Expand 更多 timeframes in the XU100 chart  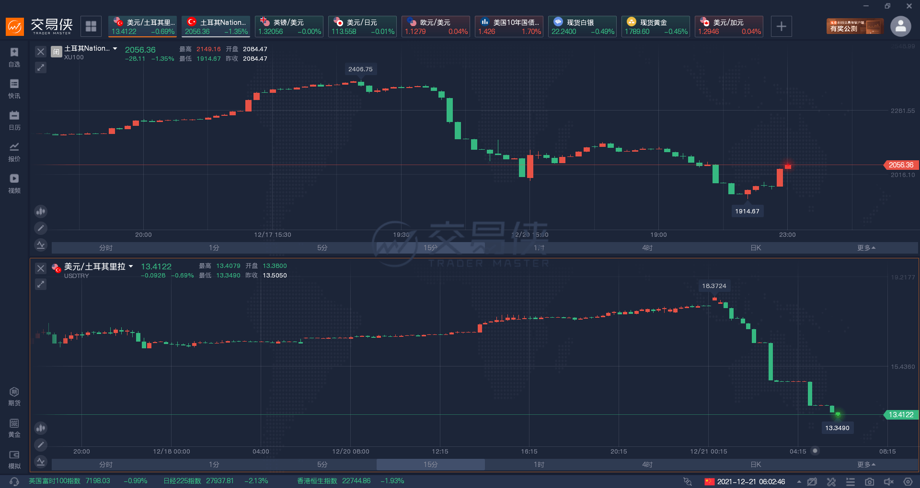pos(866,248)
